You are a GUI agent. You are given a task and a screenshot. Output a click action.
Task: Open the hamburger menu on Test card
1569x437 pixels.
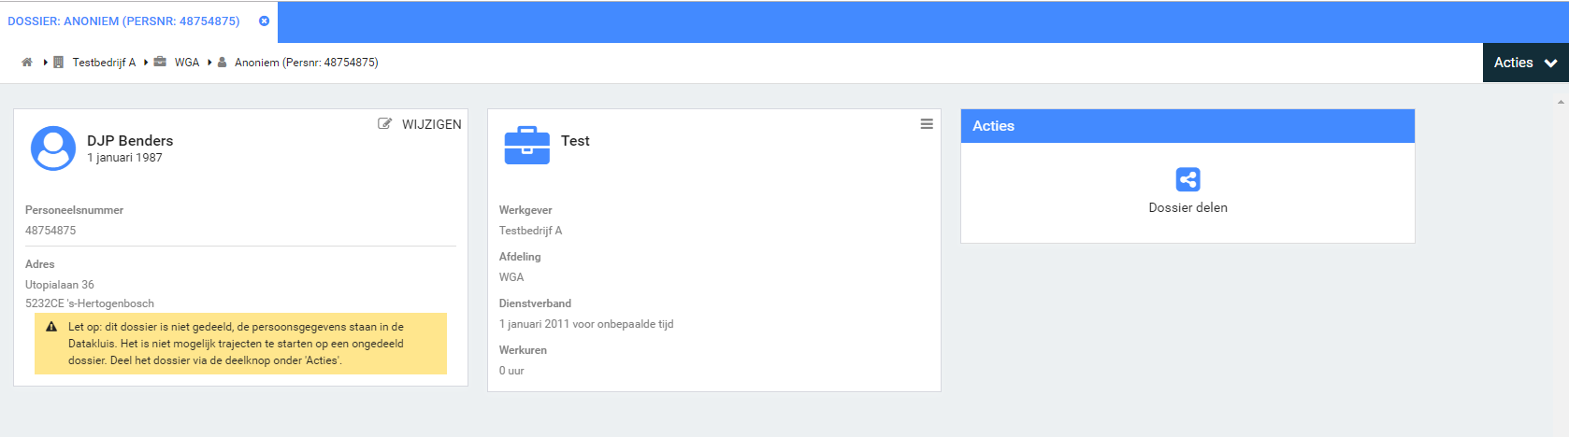tap(926, 124)
